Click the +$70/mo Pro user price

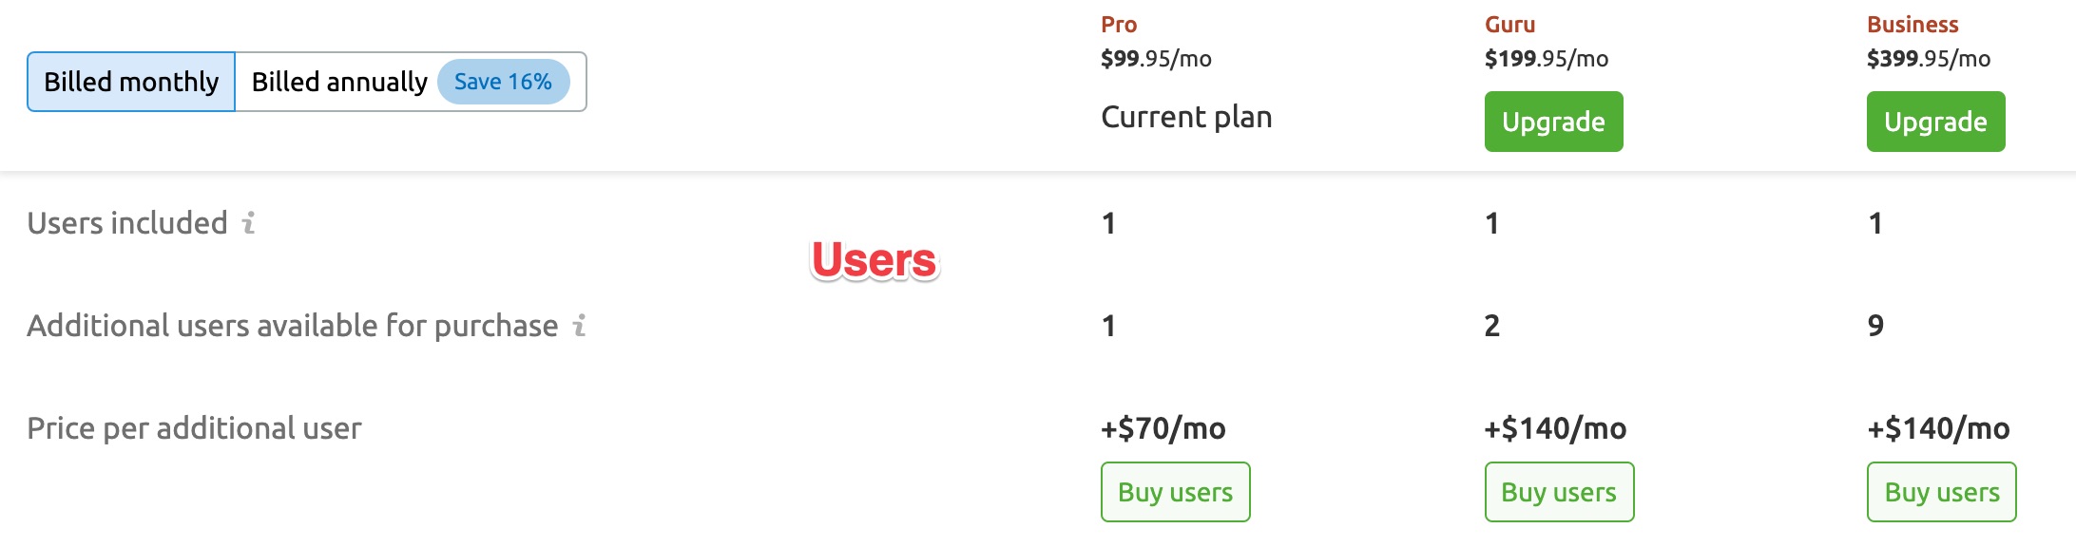(x=1163, y=428)
